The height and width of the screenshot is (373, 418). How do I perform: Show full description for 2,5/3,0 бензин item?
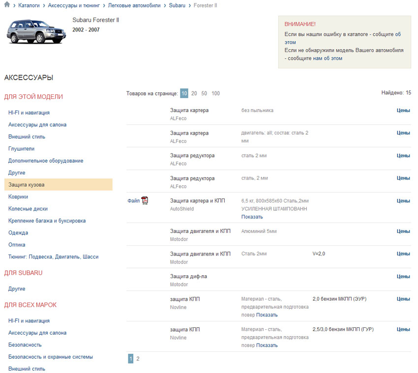pos(267,345)
